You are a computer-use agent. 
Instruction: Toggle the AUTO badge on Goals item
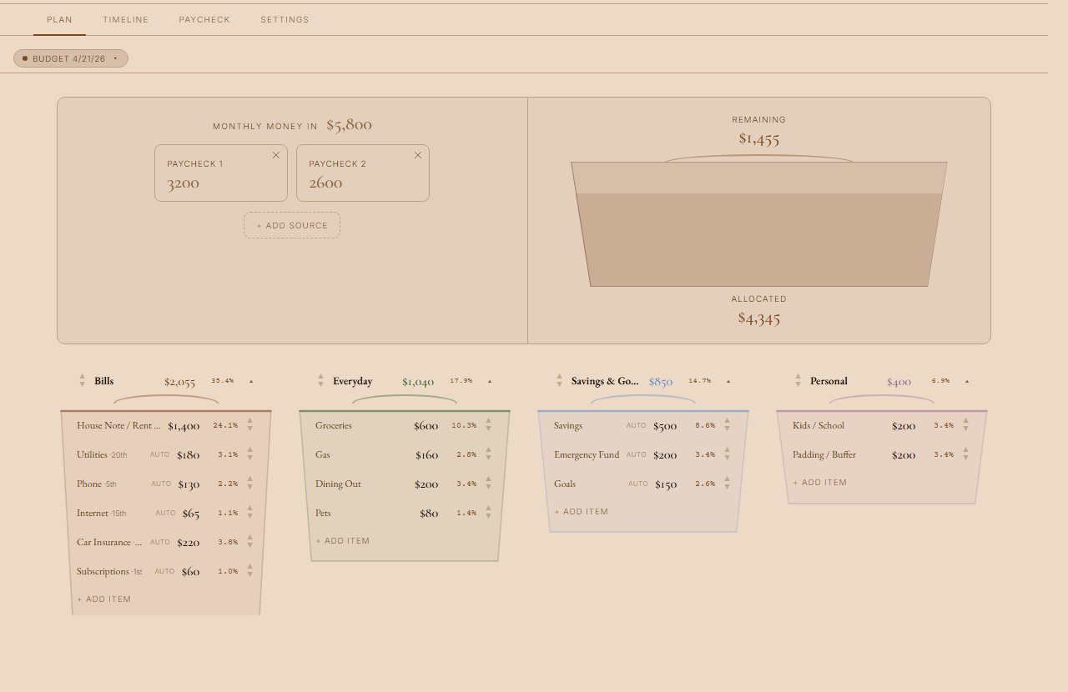click(638, 484)
